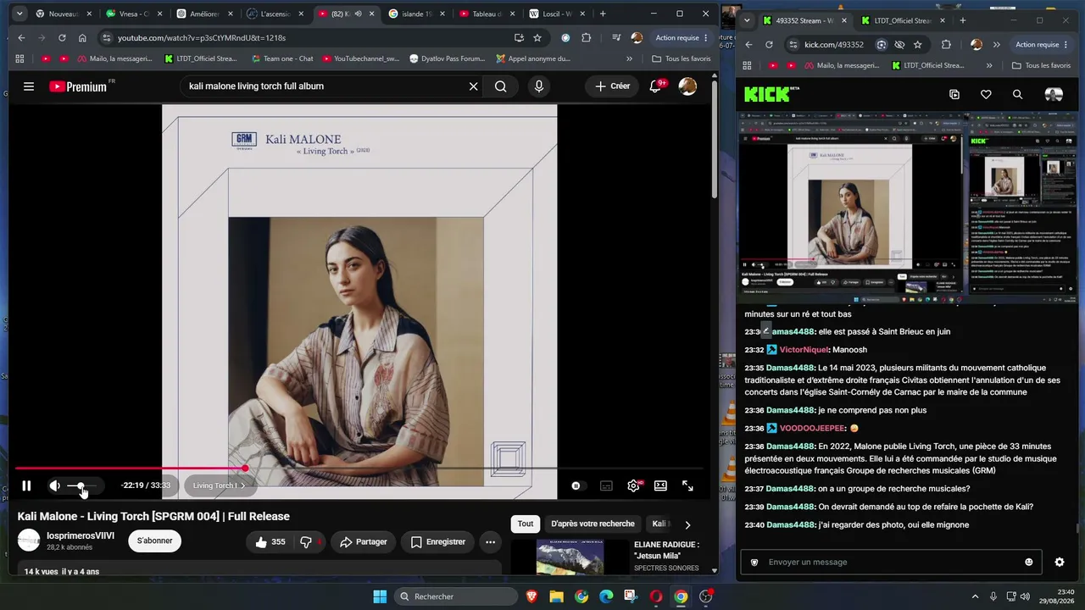Open the Dyatlov Pass Forum bookmark
1085x610 pixels.
click(x=448, y=58)
